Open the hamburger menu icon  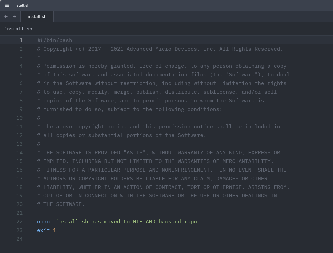(7, 5)
